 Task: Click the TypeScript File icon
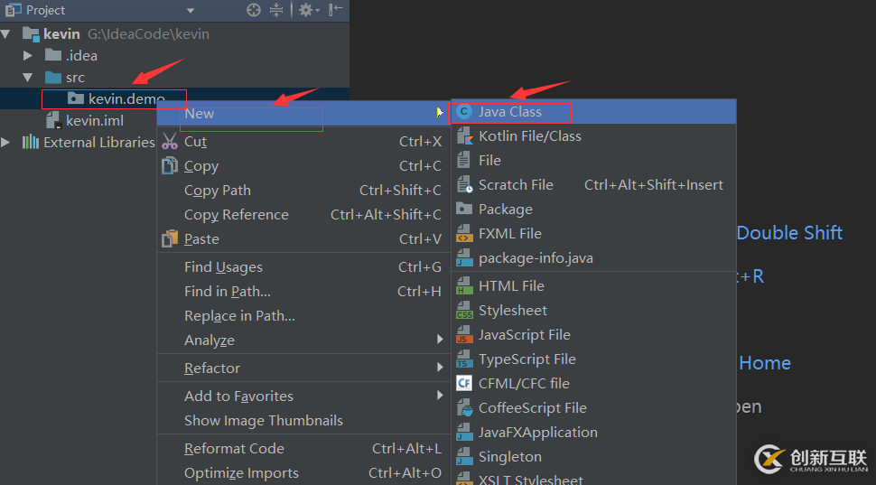pos(464,359)
